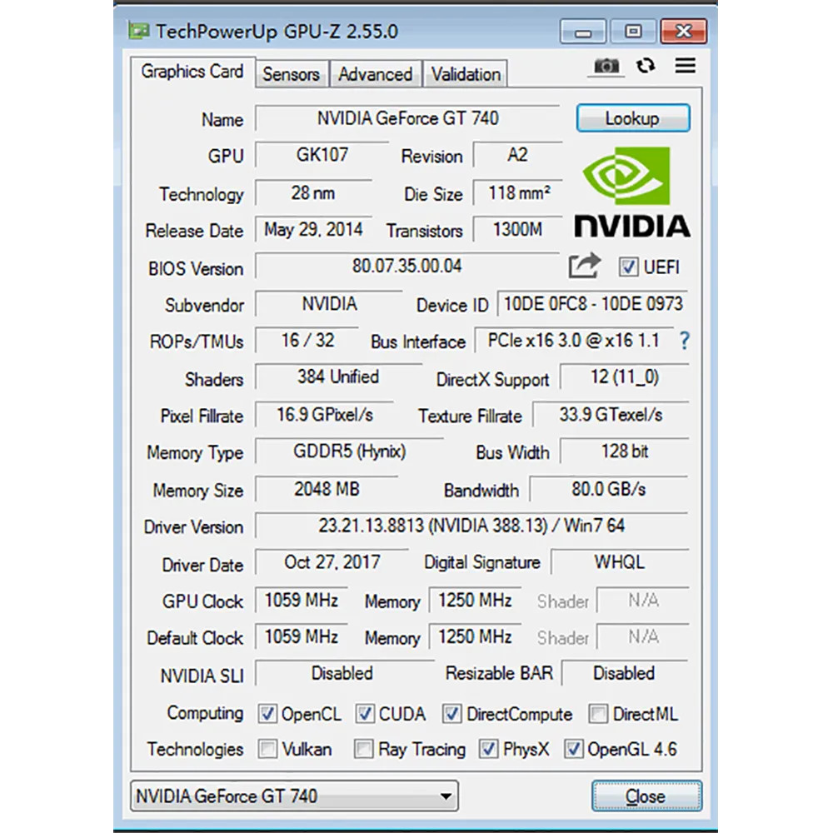Click the Default Clock field 1059 MHz
Image resolution: width=833 pixels, height=833 pixels.
(x=302, y=636)
